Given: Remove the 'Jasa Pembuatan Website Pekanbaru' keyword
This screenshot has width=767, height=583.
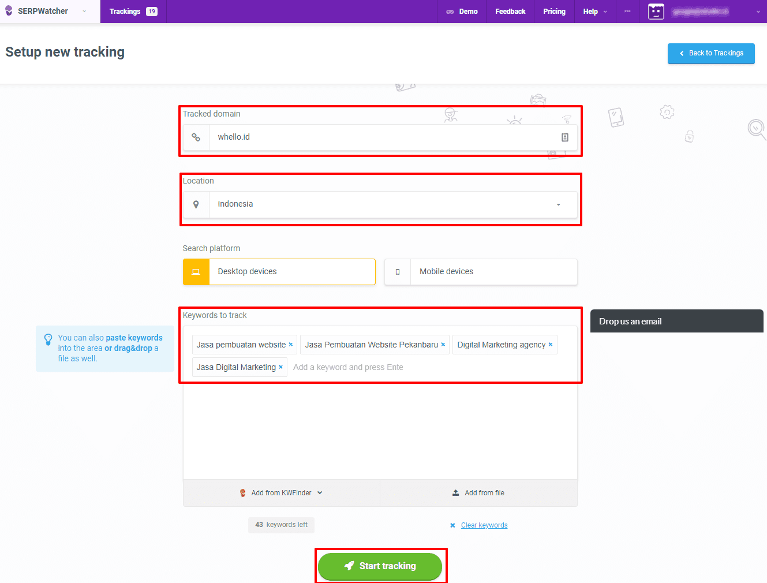Looking at the screenshot, I should (443, 345).
